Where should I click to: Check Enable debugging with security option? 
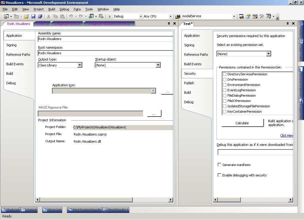tap(220, 175)
